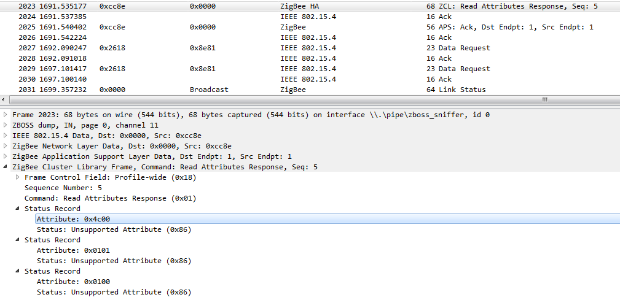This screenshot has width=620, height=300.
Task: Collapse the ZigBee Cluster Library Frame section
Action: pos(5,167)
